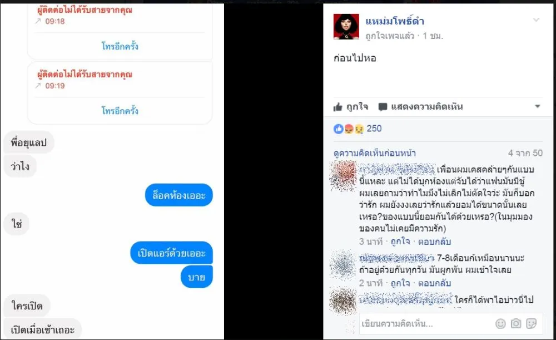Open the 250 reactions count list

tap(374, 129)
